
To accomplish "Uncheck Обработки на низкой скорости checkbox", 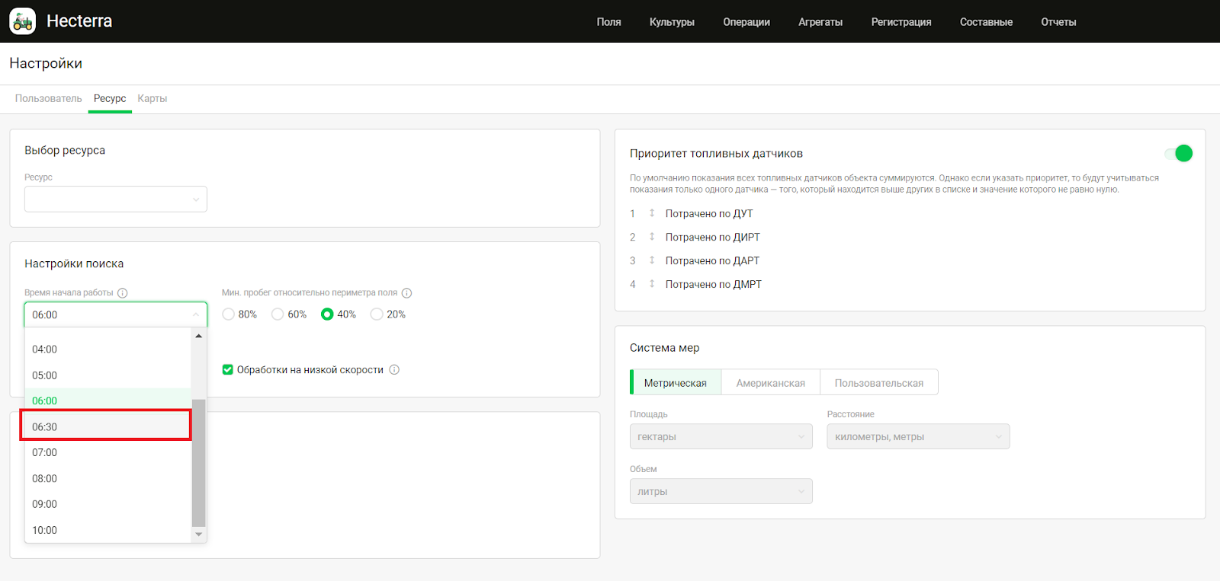I will click(227, 370).
